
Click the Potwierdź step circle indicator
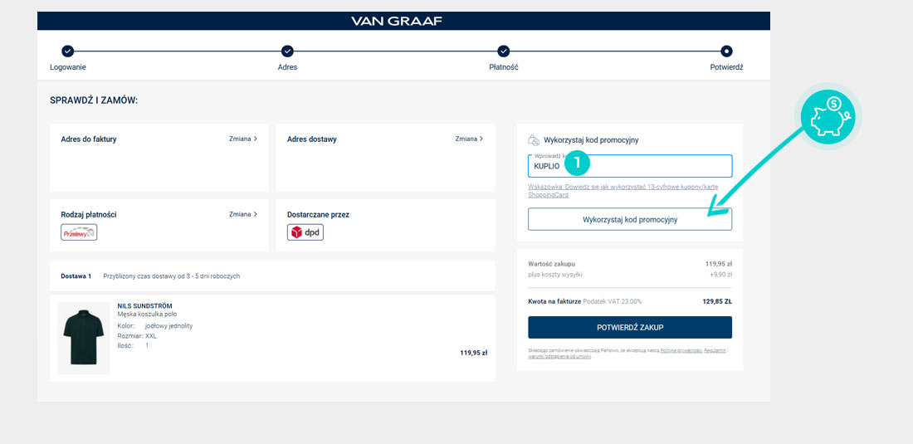(726, 51)
